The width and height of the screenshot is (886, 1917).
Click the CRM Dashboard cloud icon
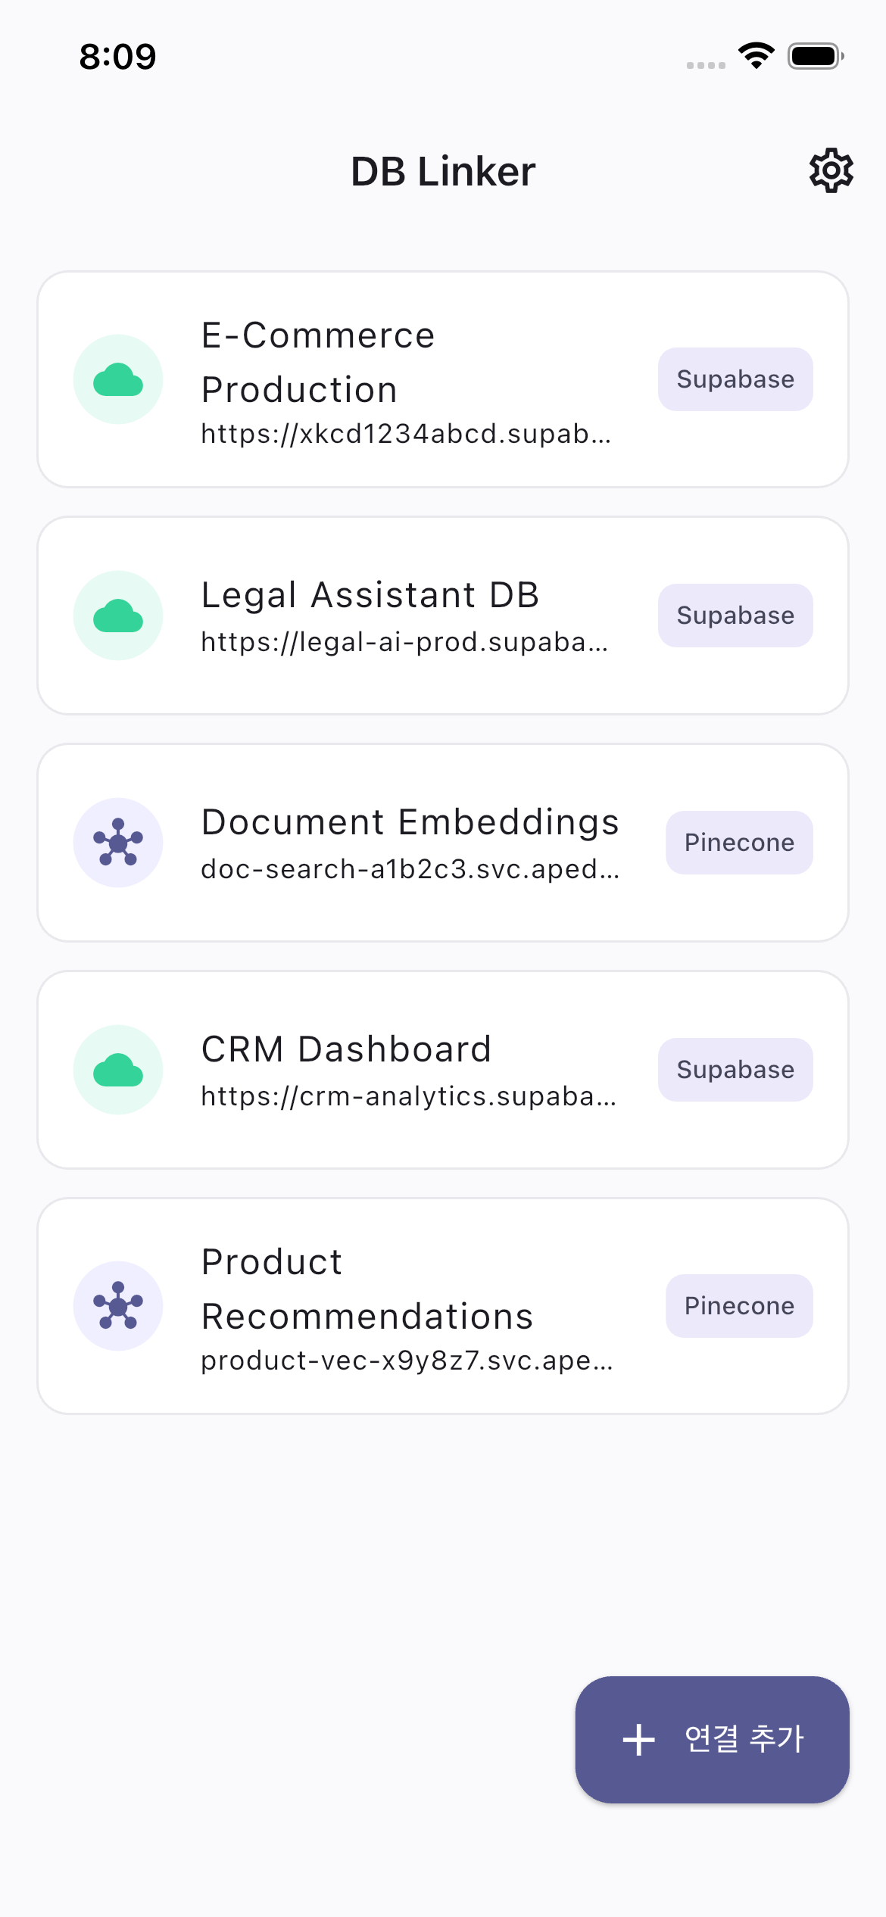118,1070
